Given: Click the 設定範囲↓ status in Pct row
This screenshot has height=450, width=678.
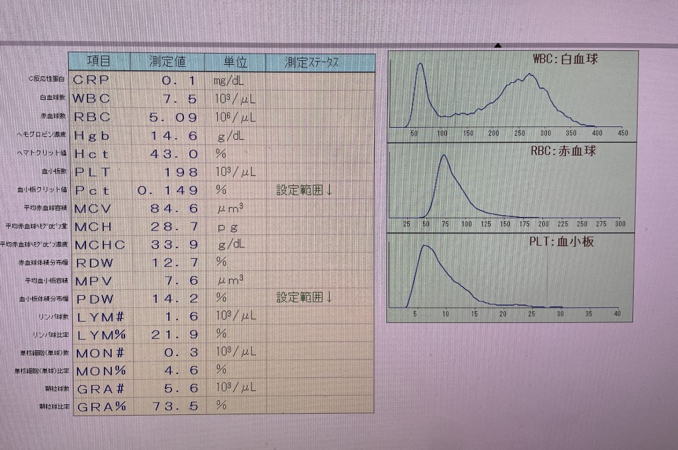Looking at the screenshot, I should 305,189.
